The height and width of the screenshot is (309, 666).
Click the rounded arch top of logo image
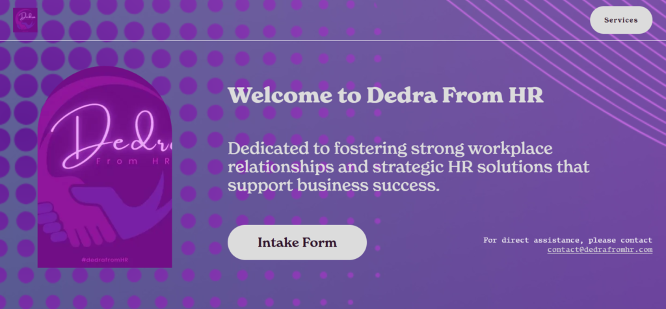[x=104, y=75]
